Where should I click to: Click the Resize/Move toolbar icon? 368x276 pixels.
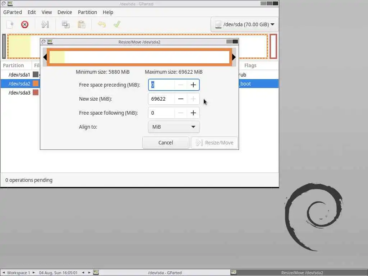pos(45,24)
